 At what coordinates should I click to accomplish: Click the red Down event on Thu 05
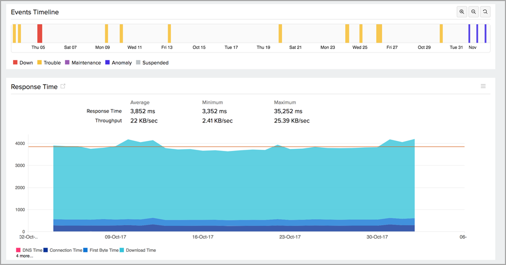point(40,33)
